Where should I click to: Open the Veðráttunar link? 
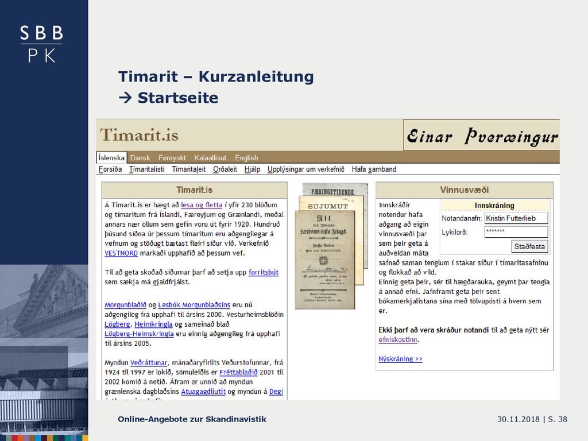(149, 363)
